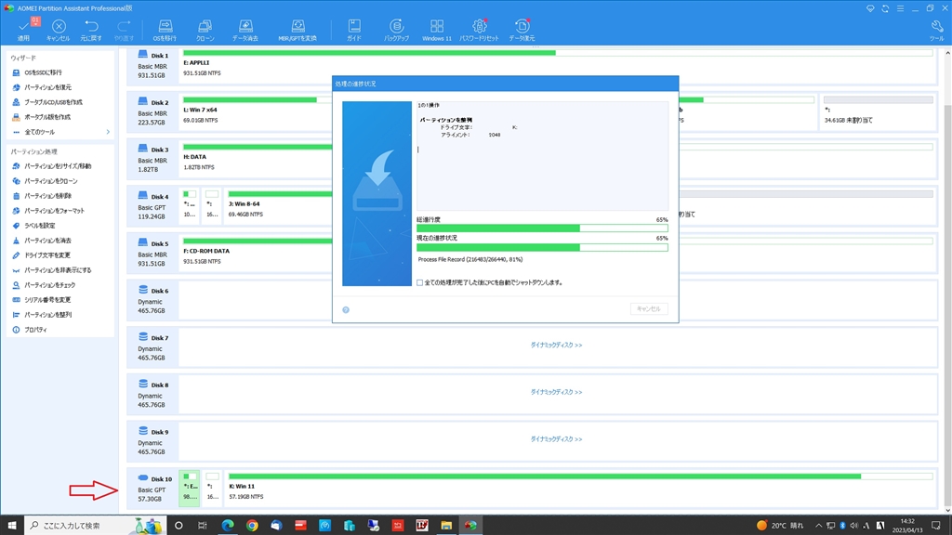Screen dimensions: 952x535
Task: Select the E: APPLI partition
Action: click(x=558, y=65)
